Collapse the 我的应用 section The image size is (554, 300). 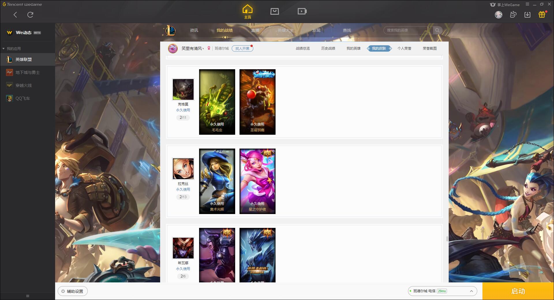12,48
